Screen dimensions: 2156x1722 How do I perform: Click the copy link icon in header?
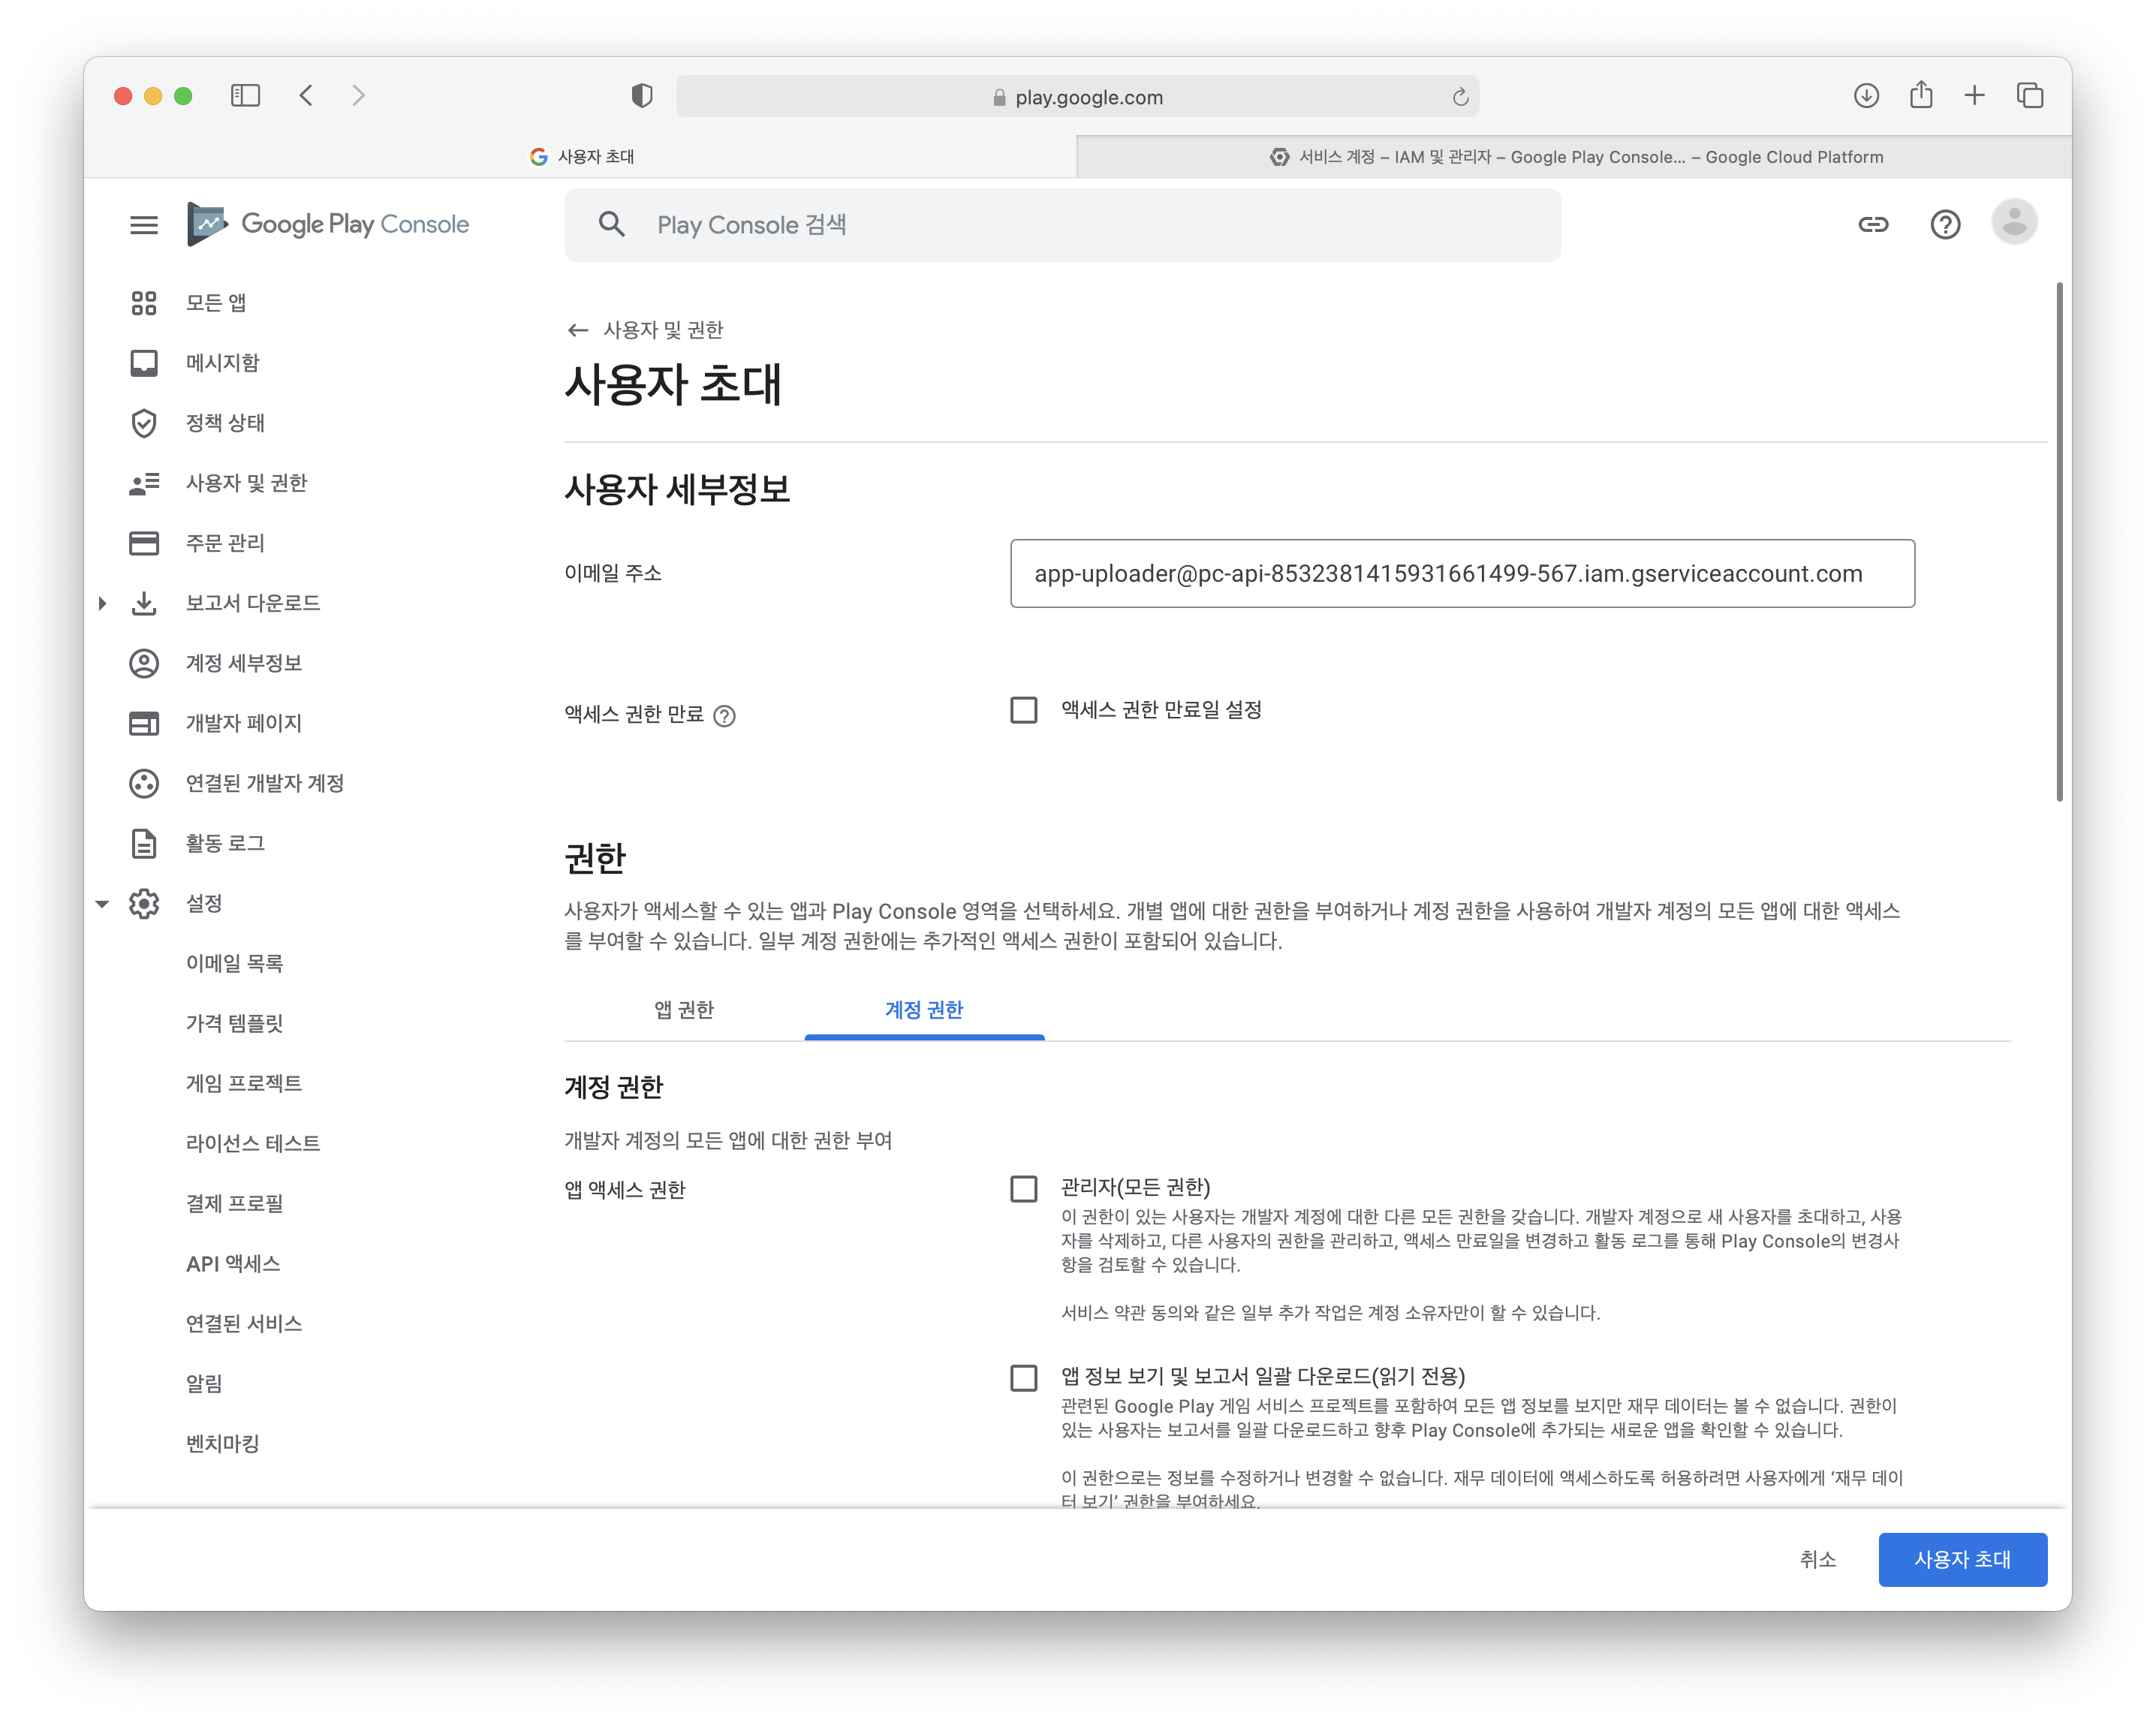[1873, 225]
